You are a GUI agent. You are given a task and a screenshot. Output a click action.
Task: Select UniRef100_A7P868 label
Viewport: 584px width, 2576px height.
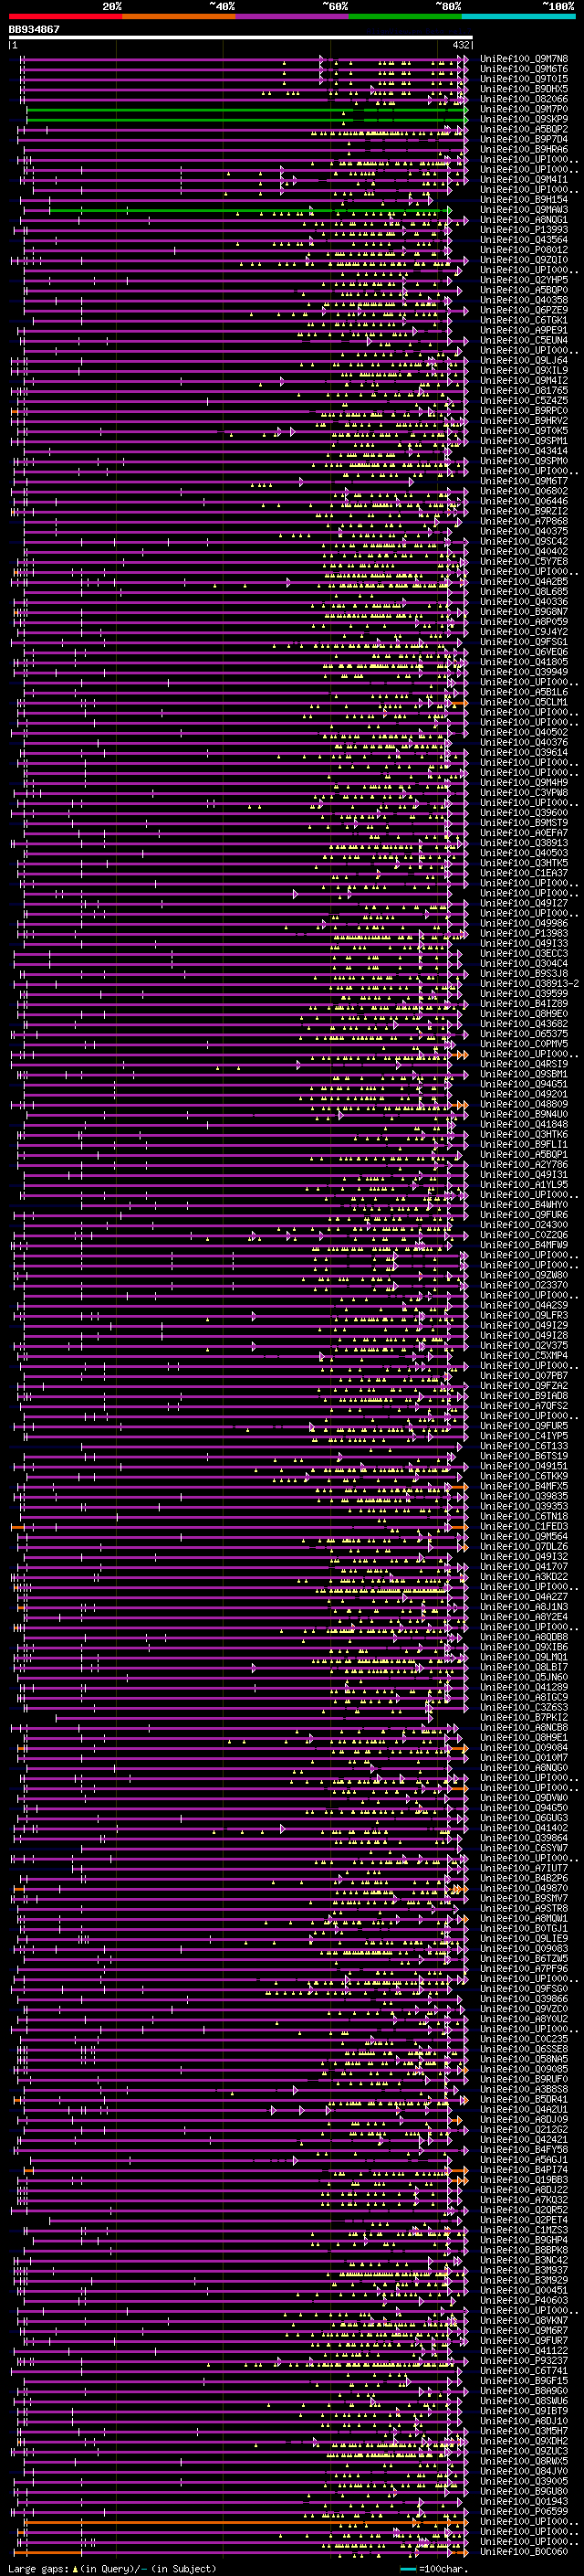click(524, 521)
